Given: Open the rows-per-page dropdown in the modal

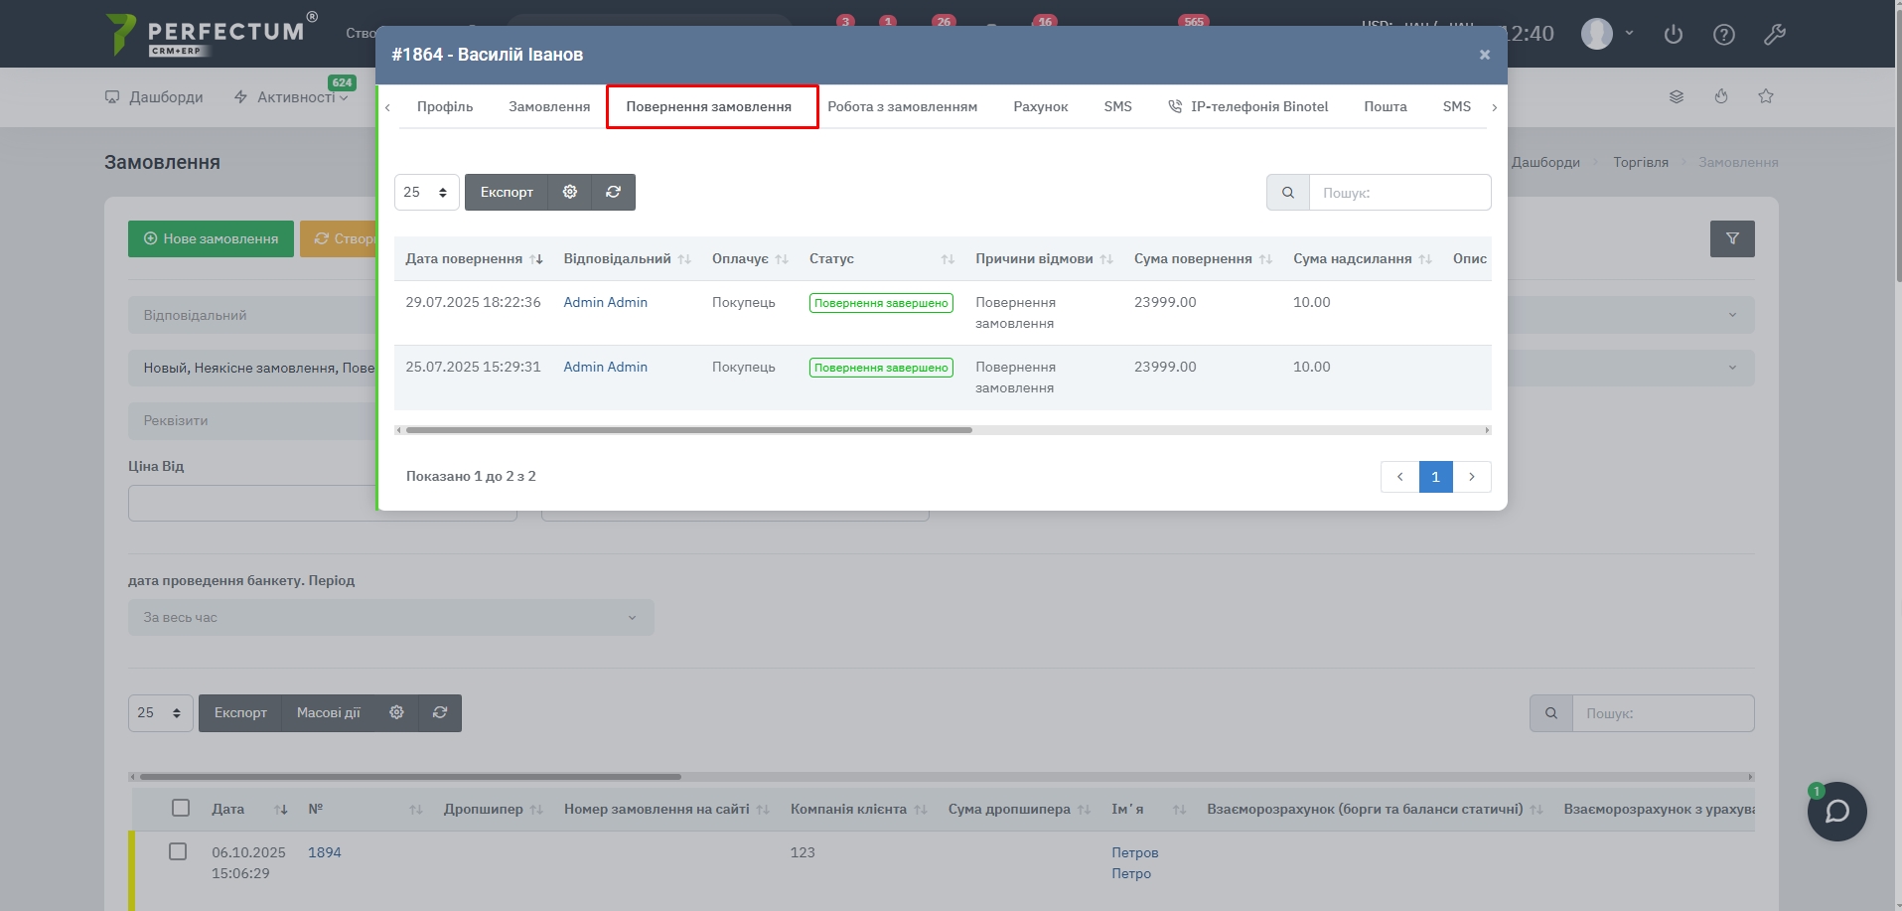Looking at the screenshot, I should click(426, 192).
